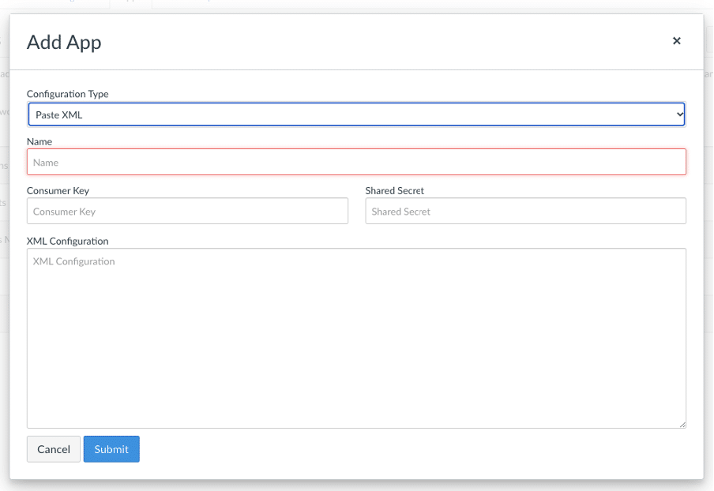Click the "XML Configuration" label
714x491 pixels.
68,241
